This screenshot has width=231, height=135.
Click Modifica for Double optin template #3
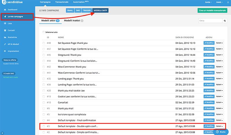(x=209, y=126)
